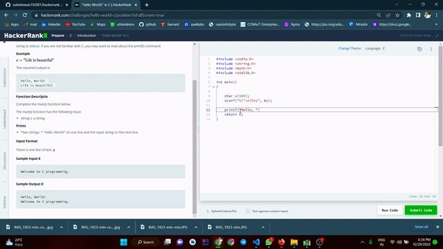
Task: Bookmark this page with the star icon
Action: pos(397,15)
